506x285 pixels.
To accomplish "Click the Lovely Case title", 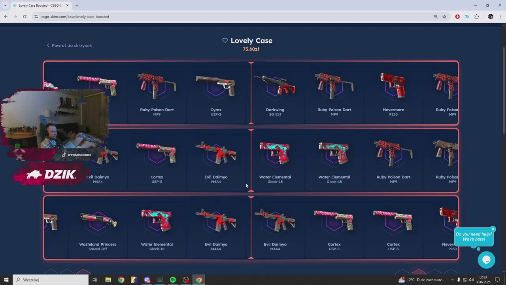I will [251, 40].
